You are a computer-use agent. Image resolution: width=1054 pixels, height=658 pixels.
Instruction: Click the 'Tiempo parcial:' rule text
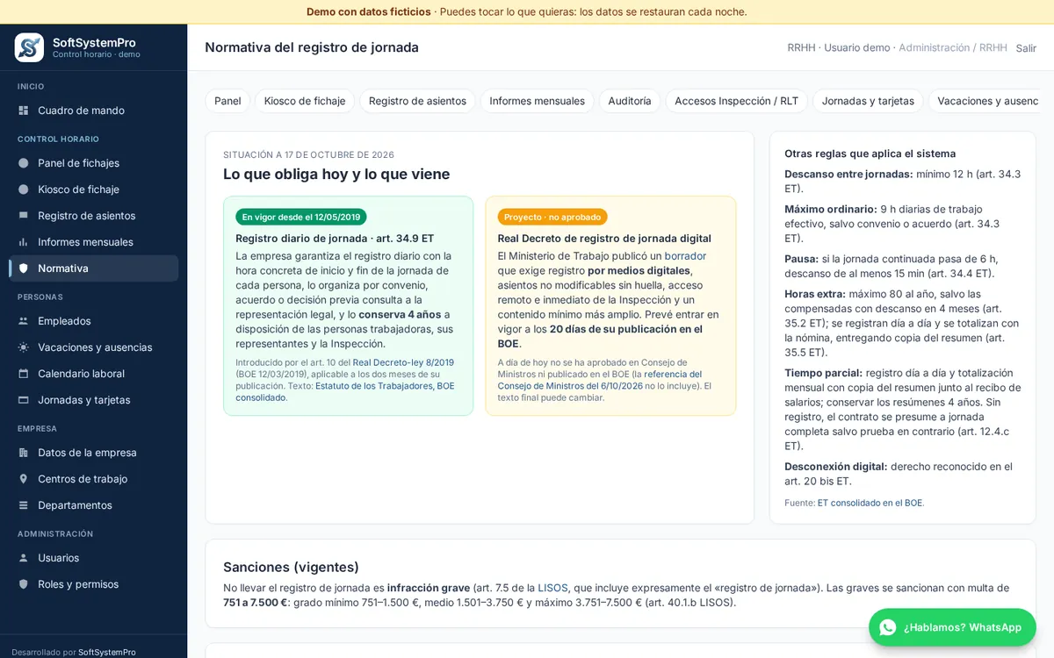coord(823,373)
